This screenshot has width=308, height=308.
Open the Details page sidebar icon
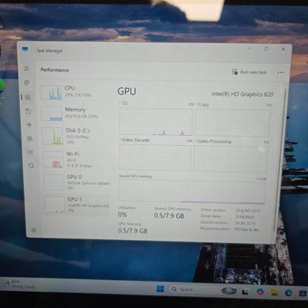click(x=30, y=152)
